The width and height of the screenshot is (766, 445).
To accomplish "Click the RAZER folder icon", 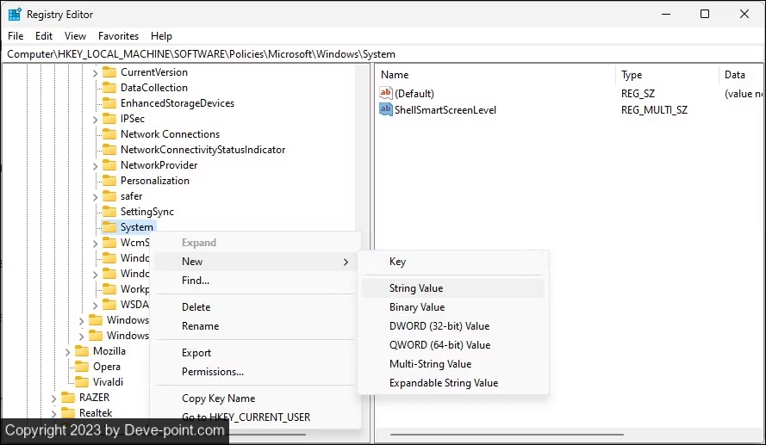I will point(68,398).
